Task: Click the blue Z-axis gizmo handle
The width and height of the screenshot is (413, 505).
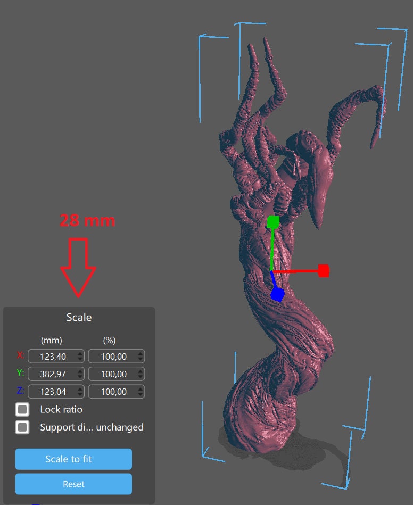Action: pyautogui.click(x=277, y=294)
